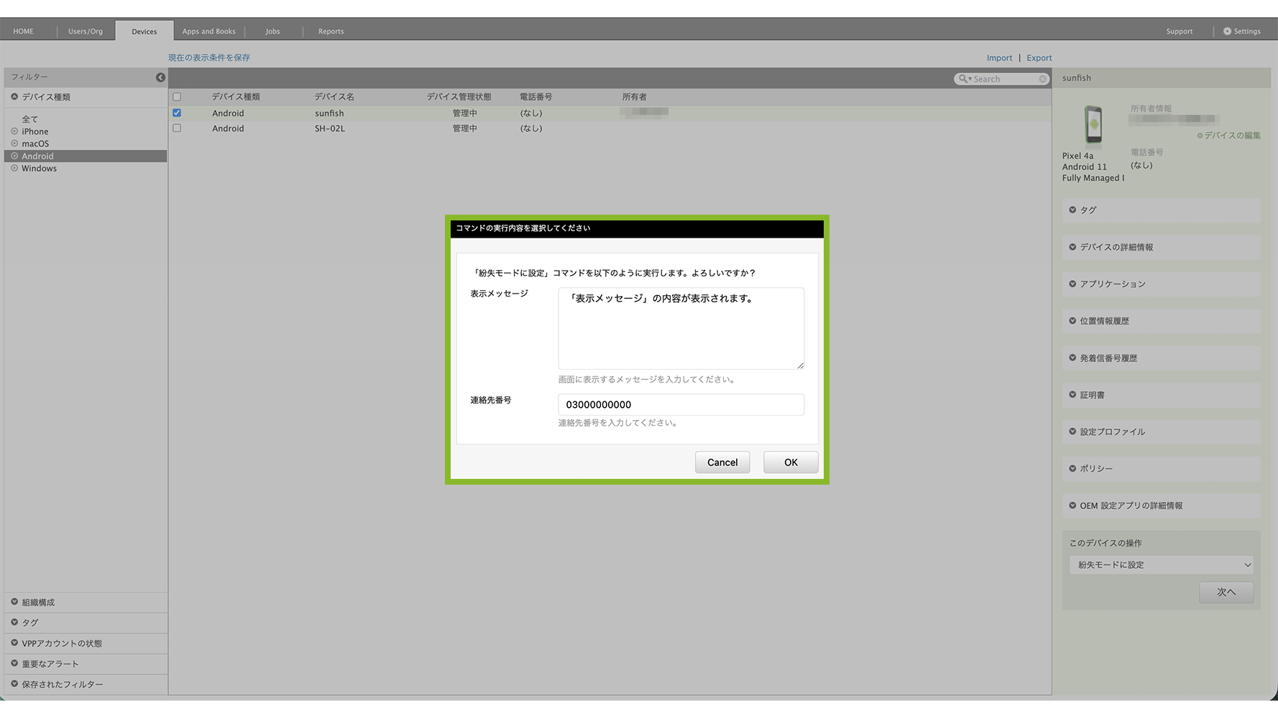Screen dimensions: 1278x718
Task: Click the 連絡先番号 phone number field
Action: point(680,405)
